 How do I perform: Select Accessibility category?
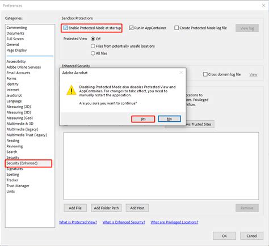[x=16, y=61]
